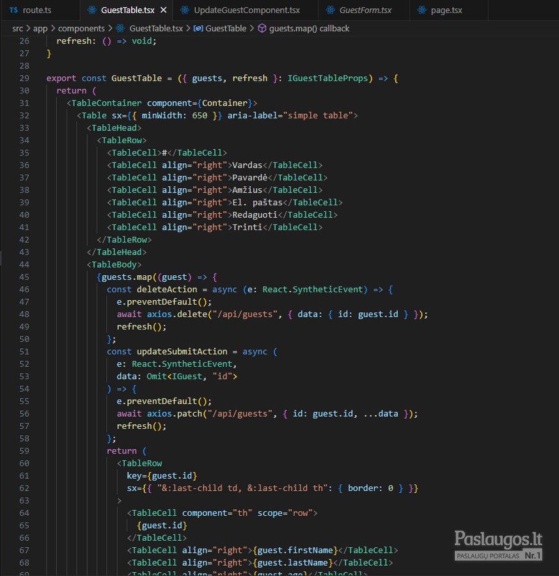
Task: Click the word IGuestTableProps on line 29
Action: pyautogui.click(x=327, y=78)
